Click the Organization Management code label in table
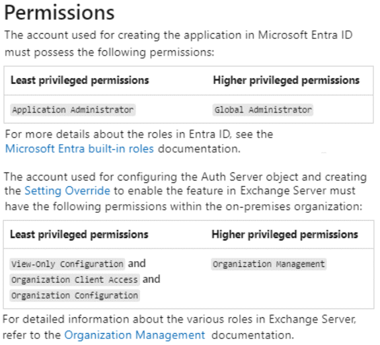Screen dimensions: 380x345 (x=269, y=264)
